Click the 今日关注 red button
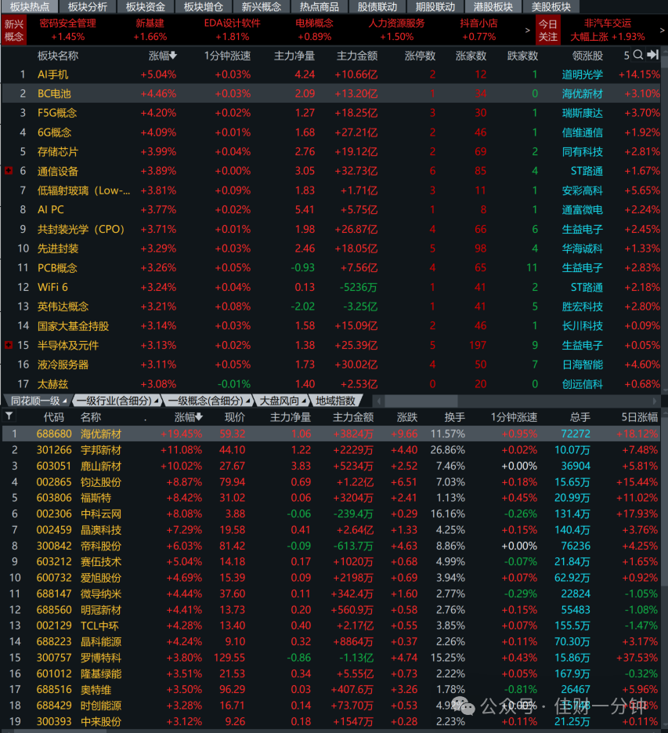The image size is (668, 733). [548, 30]
